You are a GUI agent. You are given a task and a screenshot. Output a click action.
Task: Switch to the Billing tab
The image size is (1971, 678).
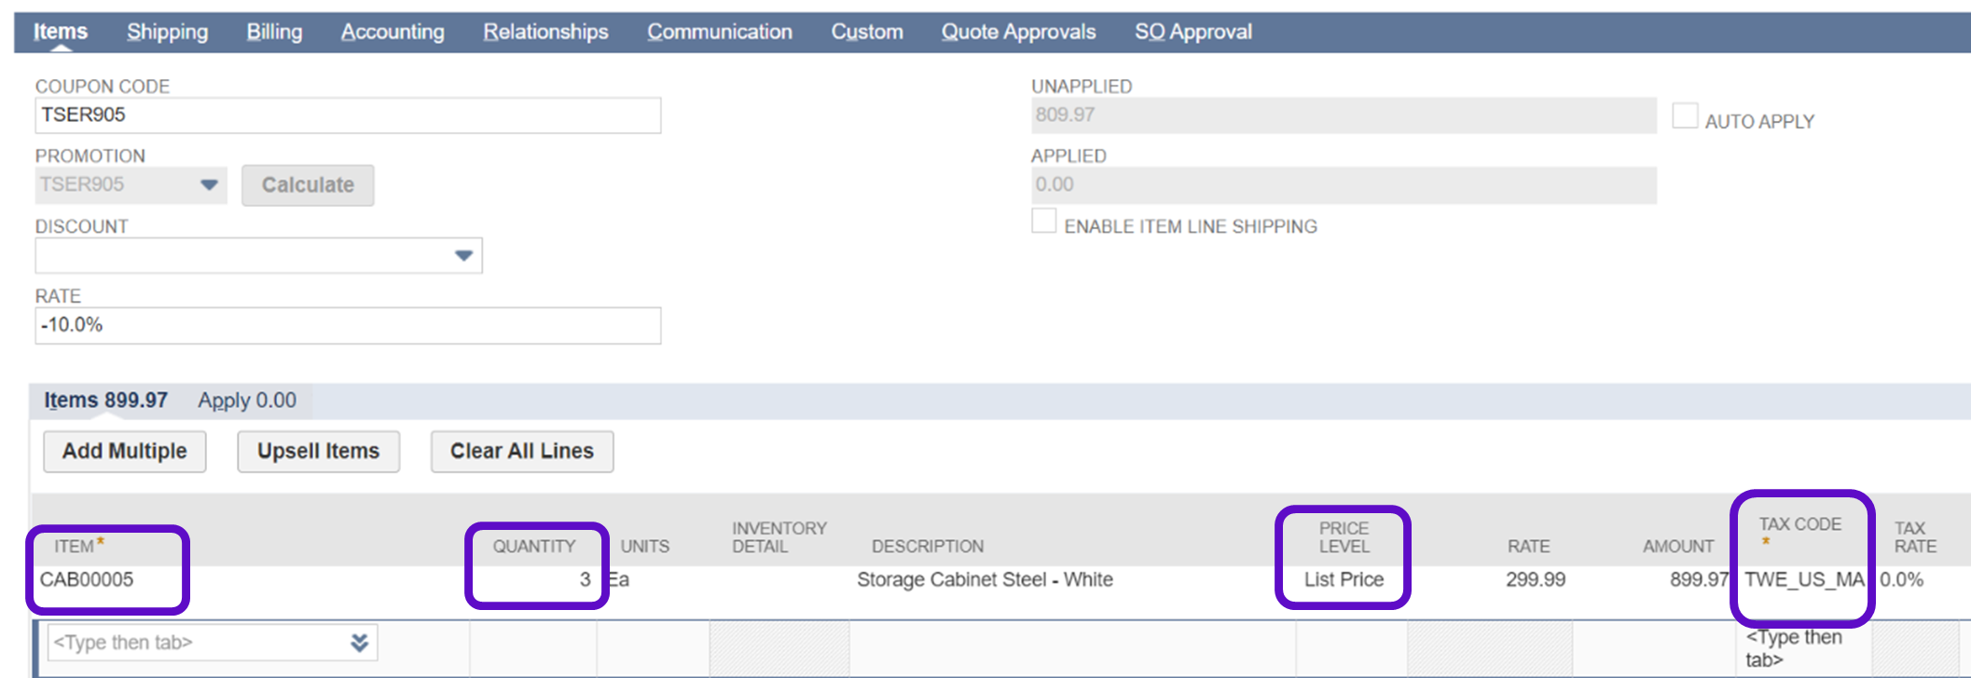(274, 32)
